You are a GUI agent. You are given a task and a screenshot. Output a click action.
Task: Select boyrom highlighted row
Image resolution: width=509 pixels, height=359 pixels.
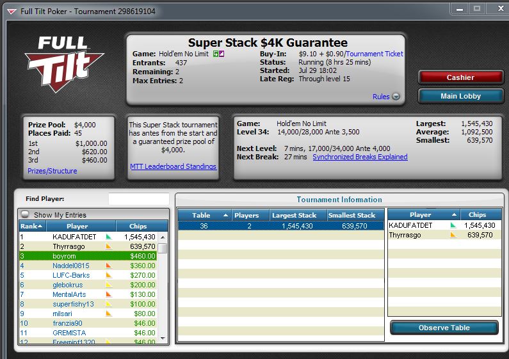tap(88, 256)
